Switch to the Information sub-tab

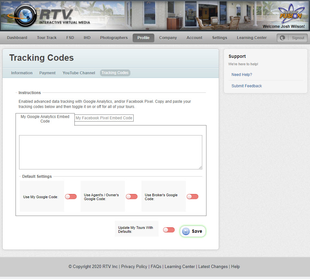[22, 73]
